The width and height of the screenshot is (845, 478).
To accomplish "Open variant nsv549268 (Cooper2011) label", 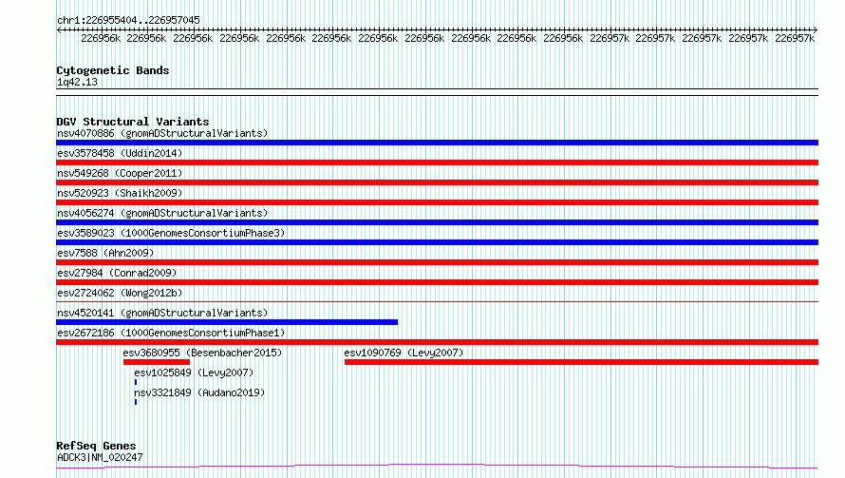I will [120, 173].
